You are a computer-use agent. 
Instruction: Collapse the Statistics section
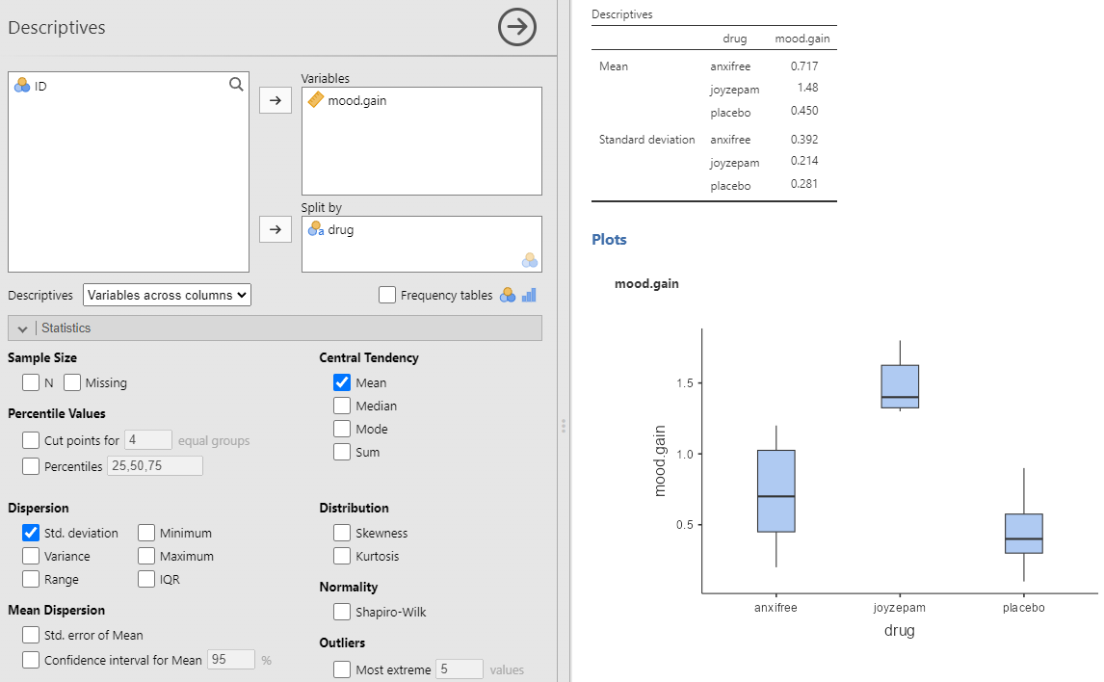pos(23,328)
